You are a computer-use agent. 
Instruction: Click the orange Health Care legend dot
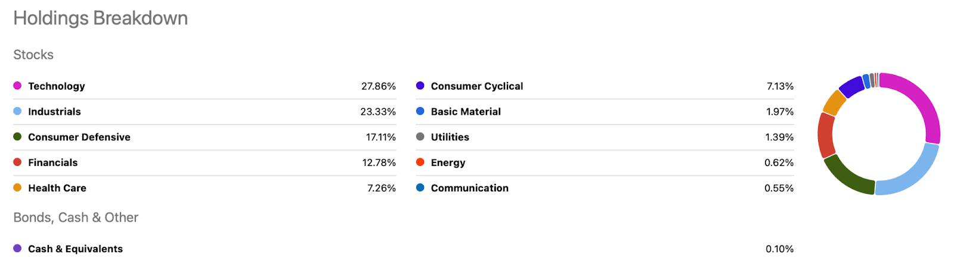(x=17, y=188)
